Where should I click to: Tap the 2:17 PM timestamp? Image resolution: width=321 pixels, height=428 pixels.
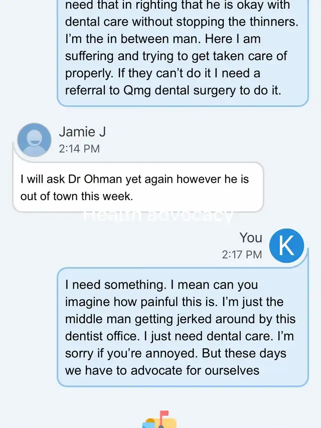[242, 254]
